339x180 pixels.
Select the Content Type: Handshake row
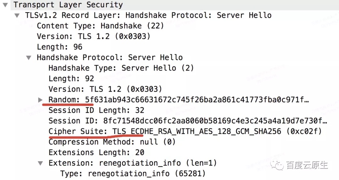(x=100, y=26)
